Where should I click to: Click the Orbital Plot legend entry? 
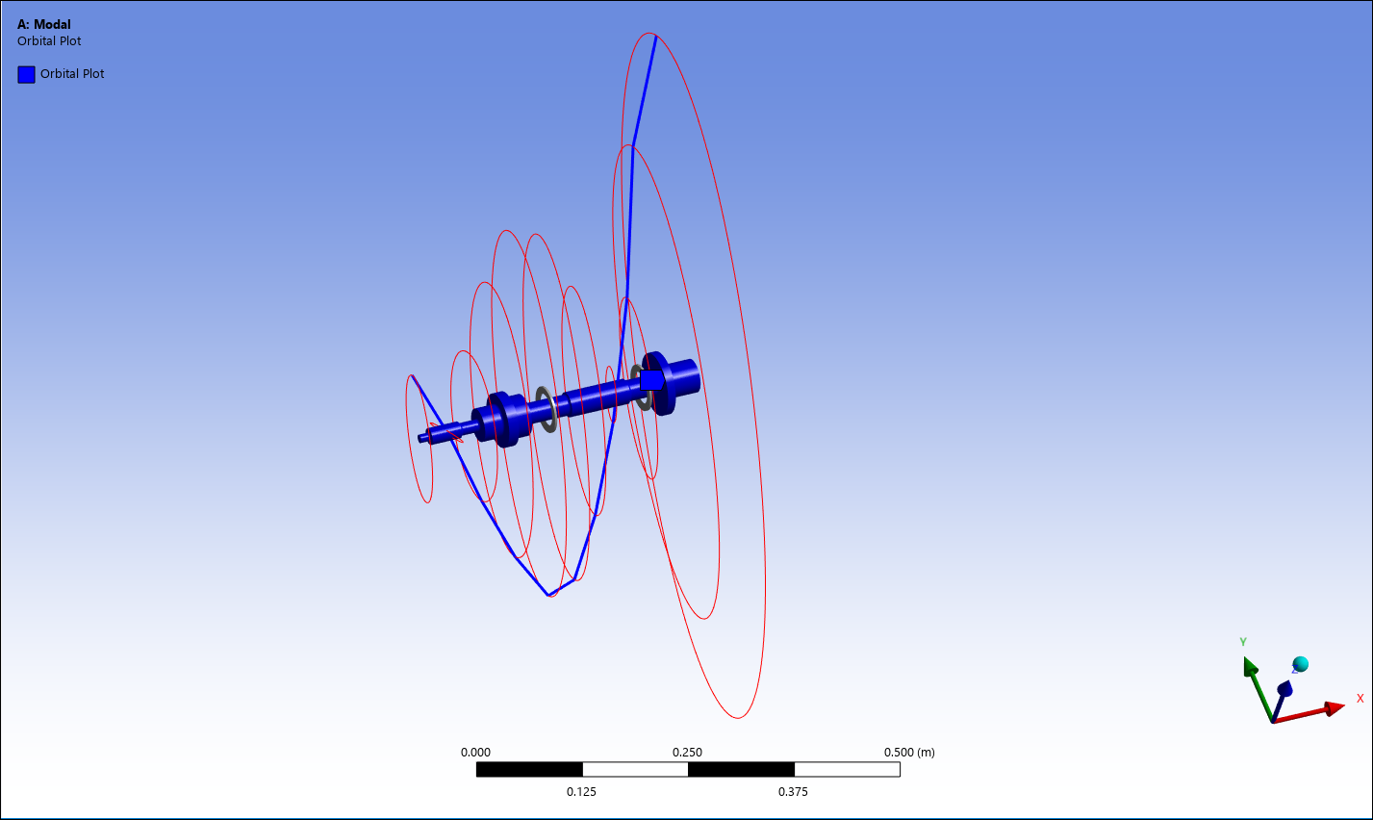point(71,73)
